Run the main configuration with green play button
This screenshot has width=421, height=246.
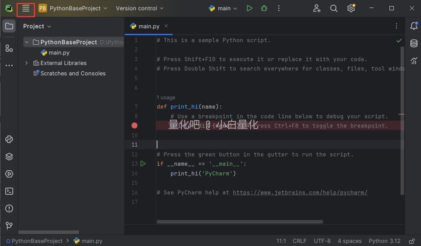[x=249, y=8]
